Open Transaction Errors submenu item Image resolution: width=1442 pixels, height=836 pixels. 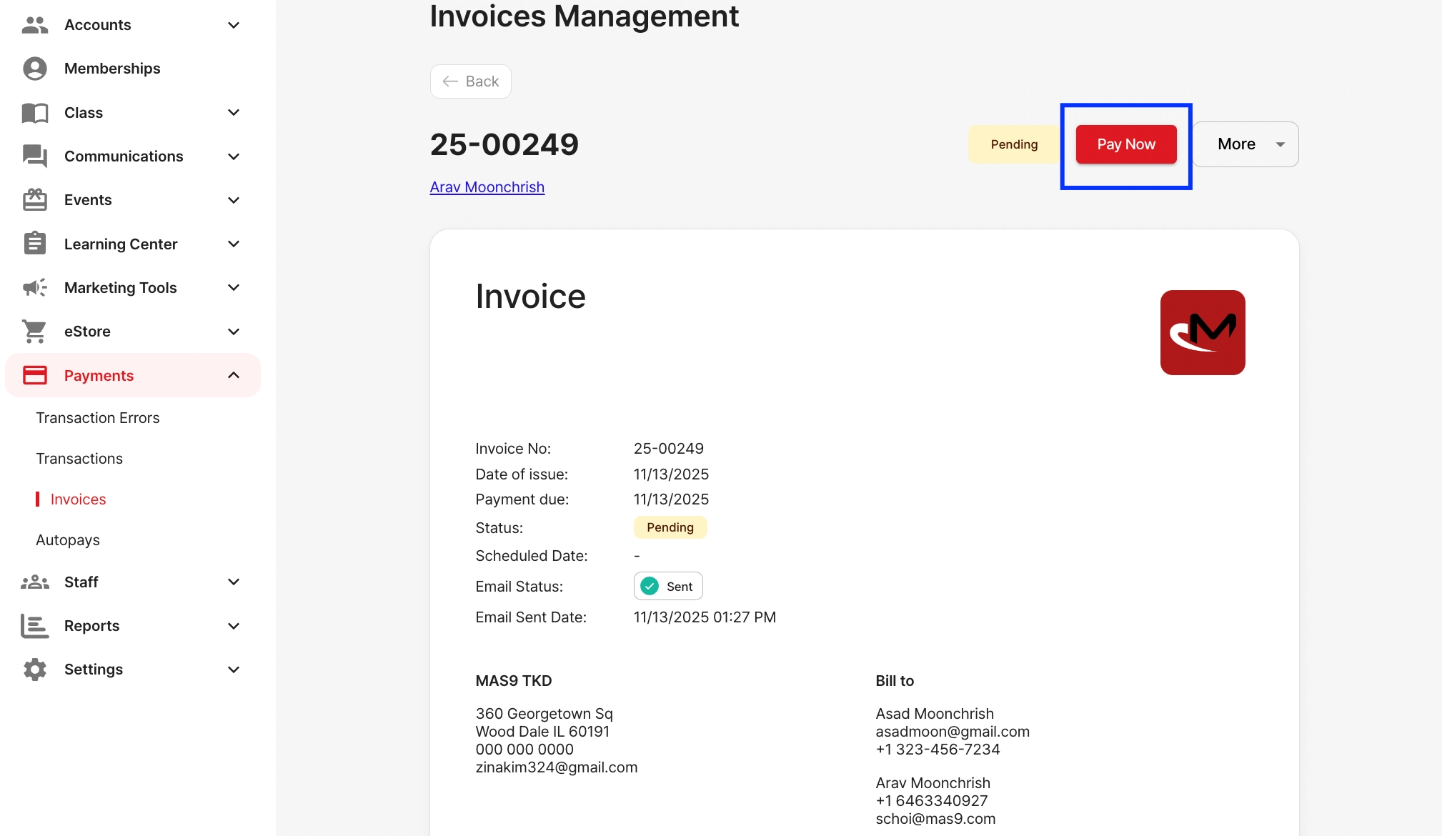[x=98, y=418]
